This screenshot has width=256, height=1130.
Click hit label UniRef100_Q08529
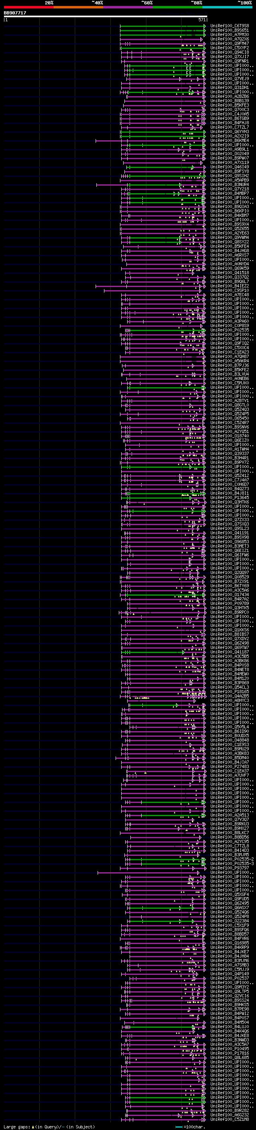click(230, 577)
